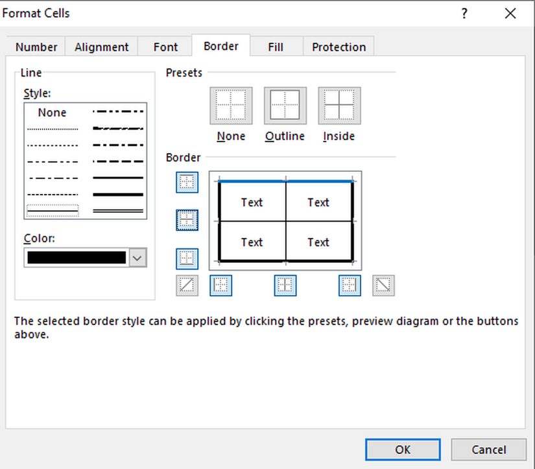
Task: Apply the Outline border preset
Action: click(285, 106)
